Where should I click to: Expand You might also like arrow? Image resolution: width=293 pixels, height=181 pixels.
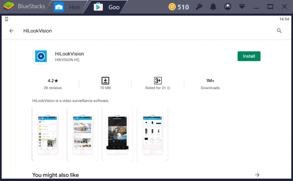pos(257,175)
